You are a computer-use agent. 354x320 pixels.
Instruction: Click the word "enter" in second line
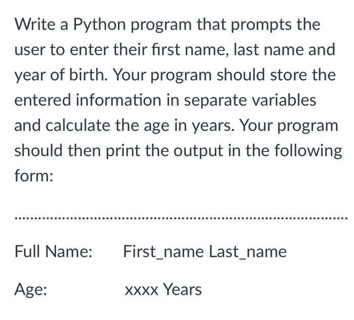tap(89, 50)
